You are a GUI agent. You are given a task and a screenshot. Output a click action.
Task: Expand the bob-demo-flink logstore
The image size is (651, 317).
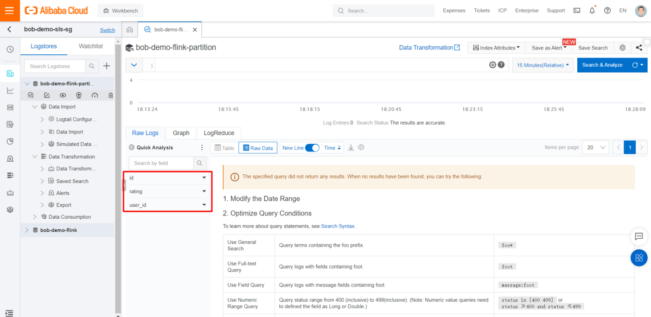27,230
